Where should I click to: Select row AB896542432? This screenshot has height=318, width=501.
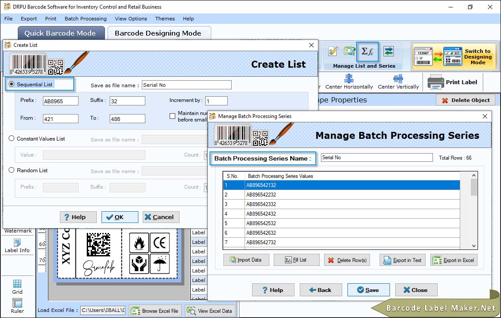pos(341,214)
